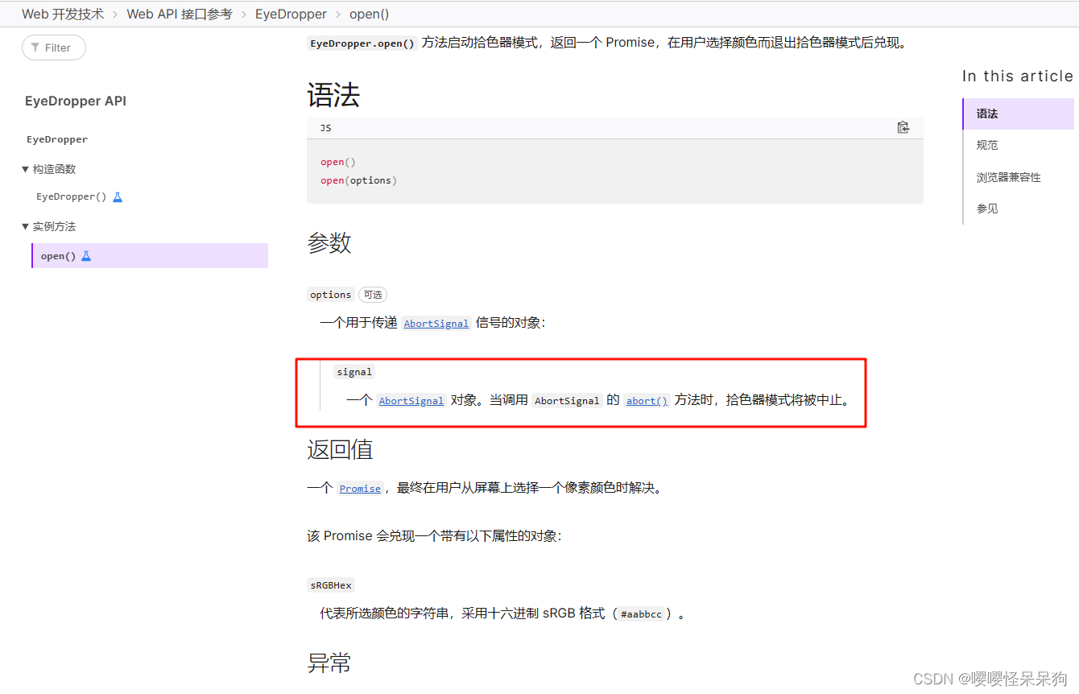Click the 参数 heading
The width and height of the screenshot is (1079, 694).
(329, 242)
